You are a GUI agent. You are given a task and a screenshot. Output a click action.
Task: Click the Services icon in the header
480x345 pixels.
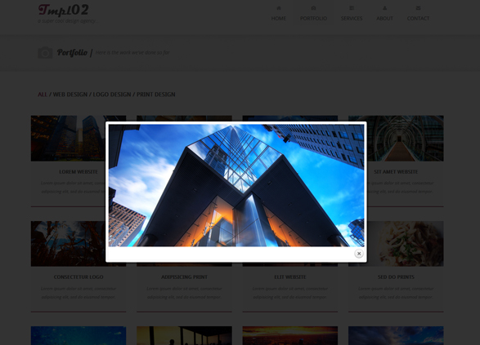click(352, 8)
